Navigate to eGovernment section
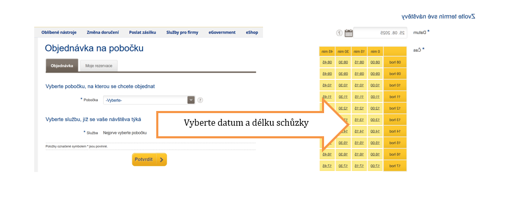515x222 pixels. point(221,32)
